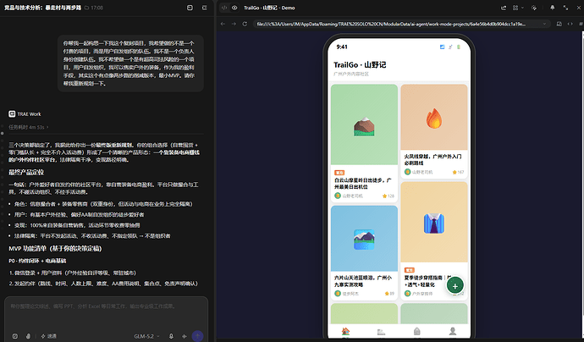
Task: Open the share/export icon in preview header
Action: point(504,8)
